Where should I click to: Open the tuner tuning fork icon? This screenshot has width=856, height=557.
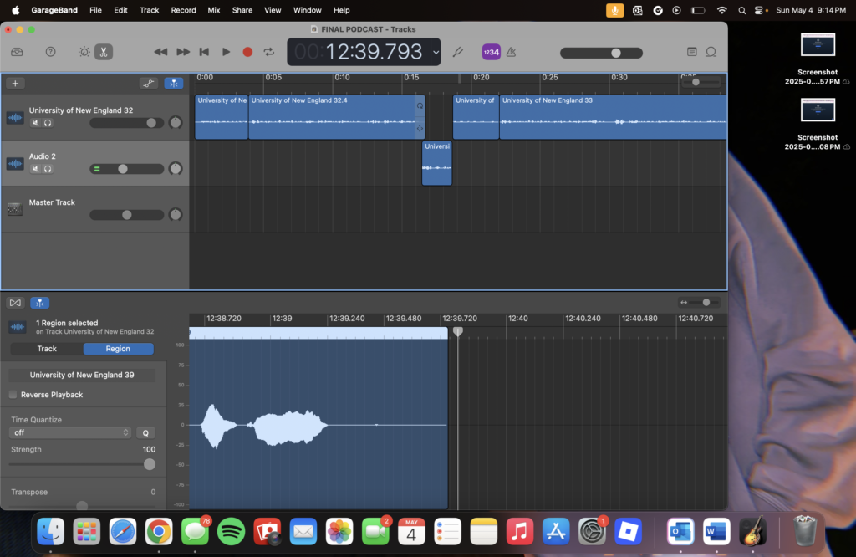click(x=457, y=52)
